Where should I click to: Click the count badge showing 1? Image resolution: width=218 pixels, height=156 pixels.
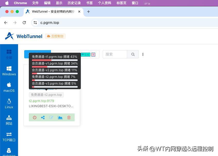coord(93,55)
